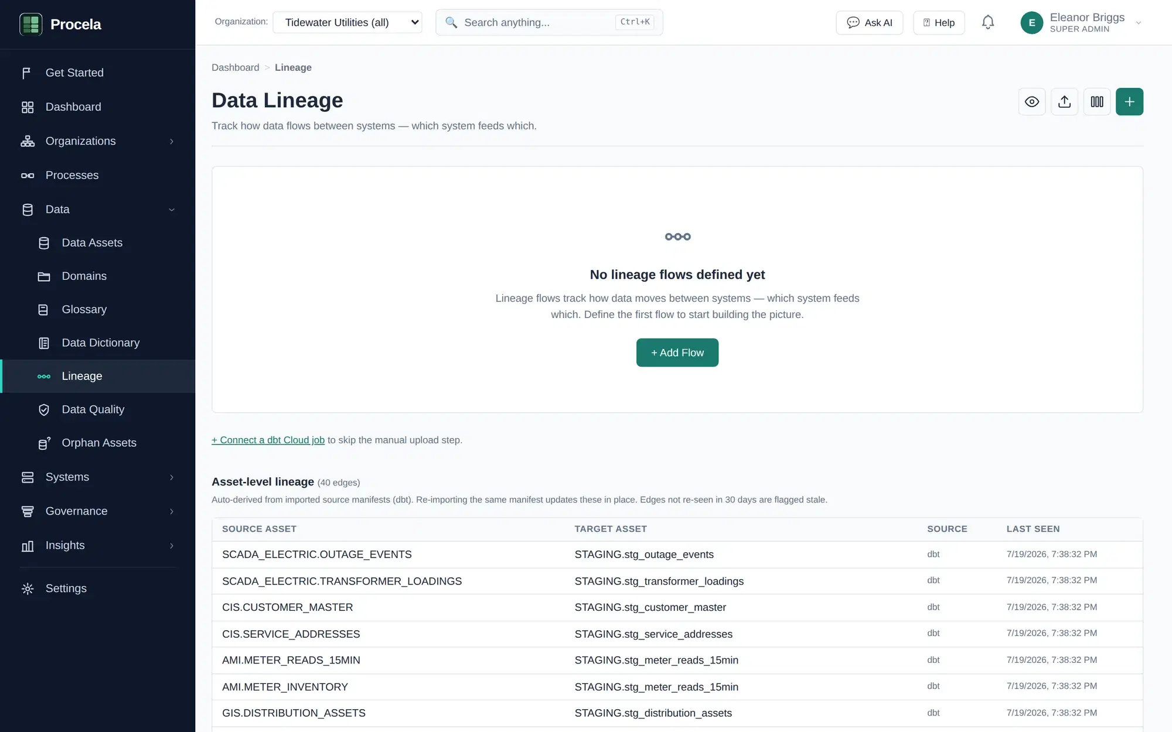Click STAGING.stg_distribution_assets cell
1172x732 pixels.
point(653,713)
